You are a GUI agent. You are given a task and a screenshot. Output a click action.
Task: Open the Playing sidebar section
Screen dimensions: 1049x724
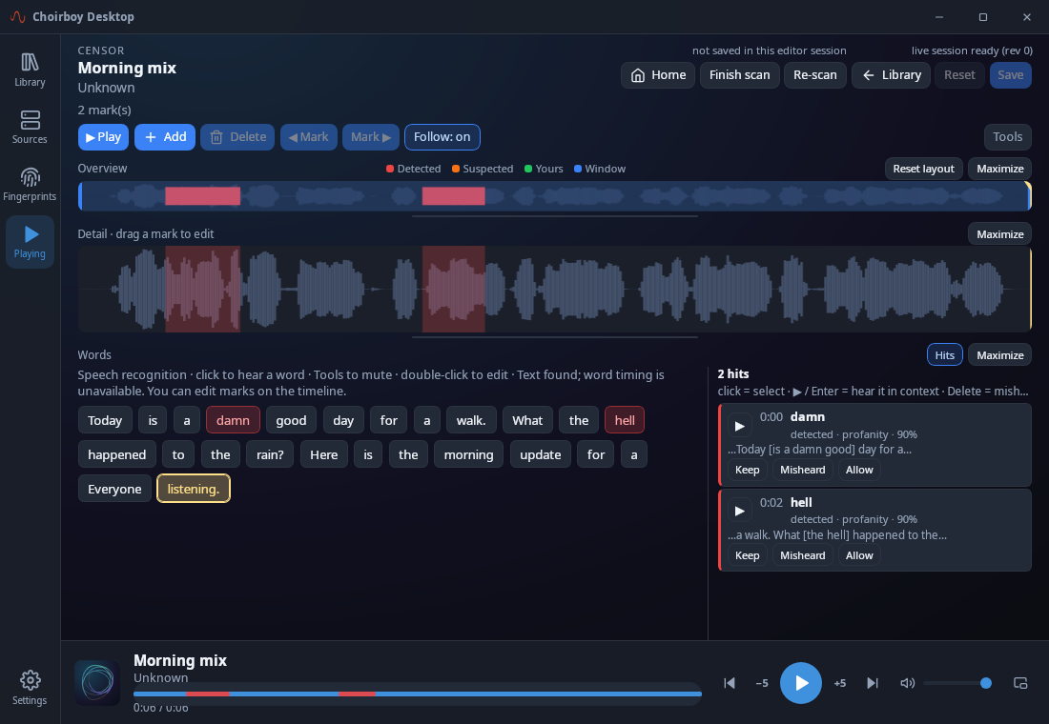point(30,241)
